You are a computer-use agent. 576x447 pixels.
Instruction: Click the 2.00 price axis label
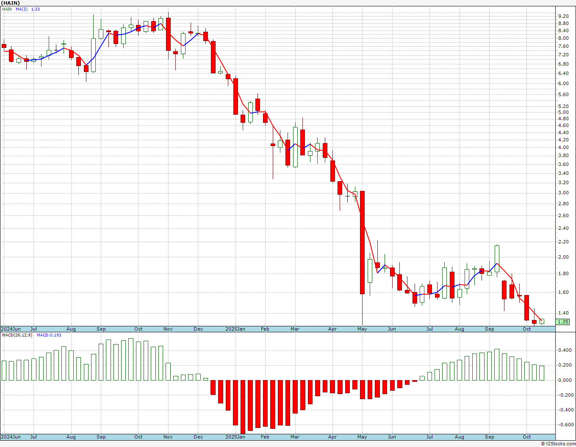click(563, 257)
